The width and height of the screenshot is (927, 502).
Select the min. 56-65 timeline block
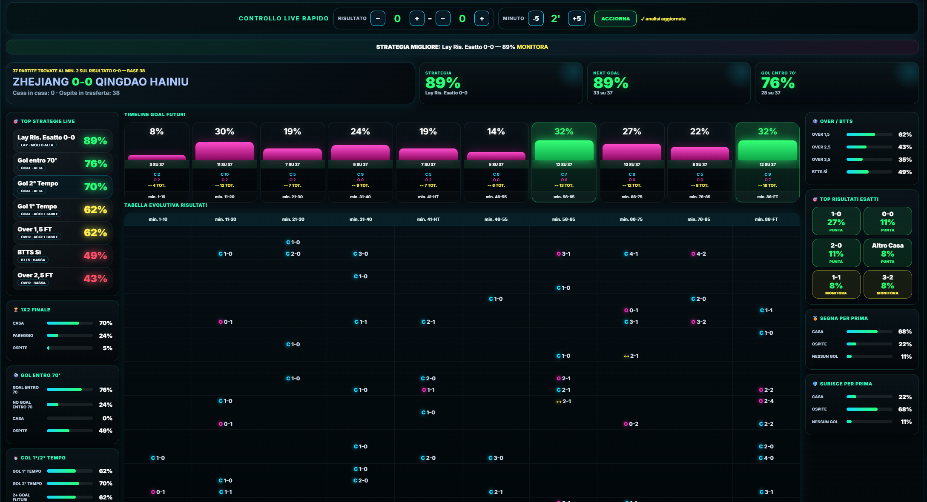tap(564, 162)
